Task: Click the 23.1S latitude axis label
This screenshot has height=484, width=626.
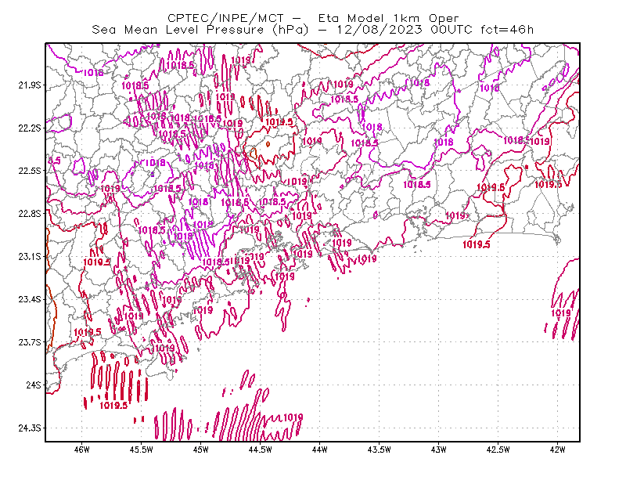Action: [x=30, y=257]
